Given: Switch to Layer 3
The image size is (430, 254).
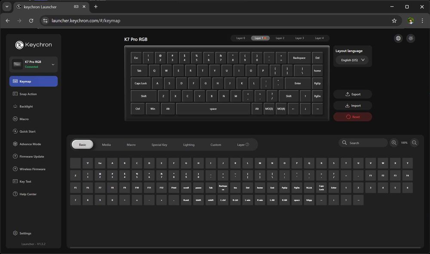Looking at the screenshot, I should point(299,38).
